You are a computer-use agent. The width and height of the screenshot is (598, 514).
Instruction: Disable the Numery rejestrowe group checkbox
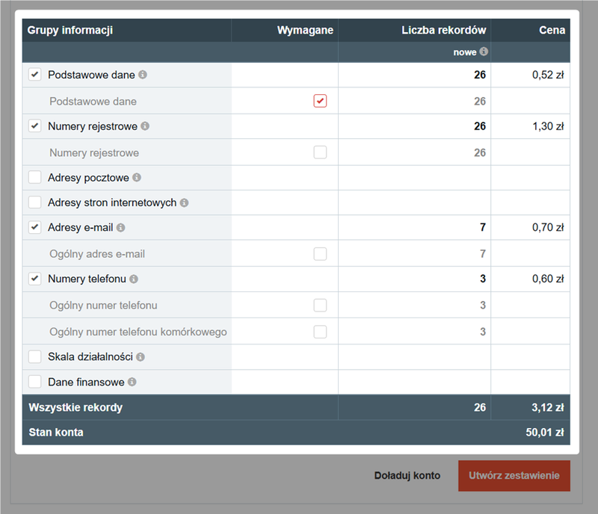(34, 126)
